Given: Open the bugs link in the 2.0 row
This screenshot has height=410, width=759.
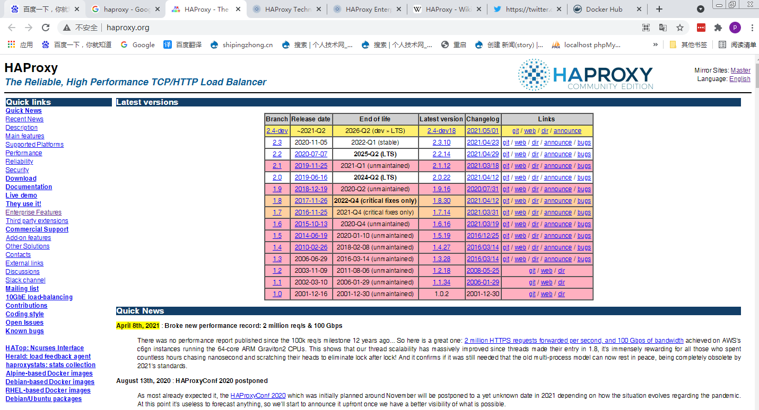Looking at the screenshot, I should tap(584, 177).
